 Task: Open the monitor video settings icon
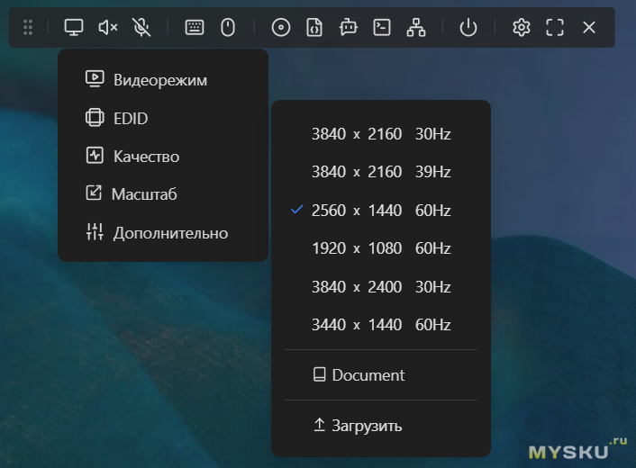74,28
